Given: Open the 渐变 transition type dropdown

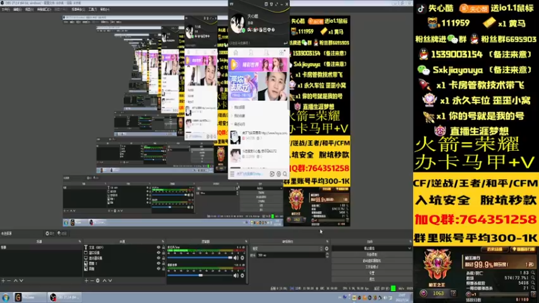Looking at the screenshot, I should [288, 248].
